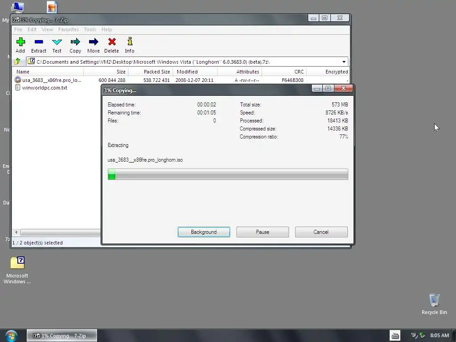The image size is (456, 342).
Task: Click the modified date 2008-12-07 20:11
Action: click(x=194, y=80)
